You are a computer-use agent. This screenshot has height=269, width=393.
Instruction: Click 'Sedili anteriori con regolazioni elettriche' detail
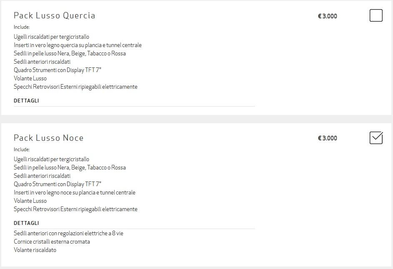click(x=68, y=233)
